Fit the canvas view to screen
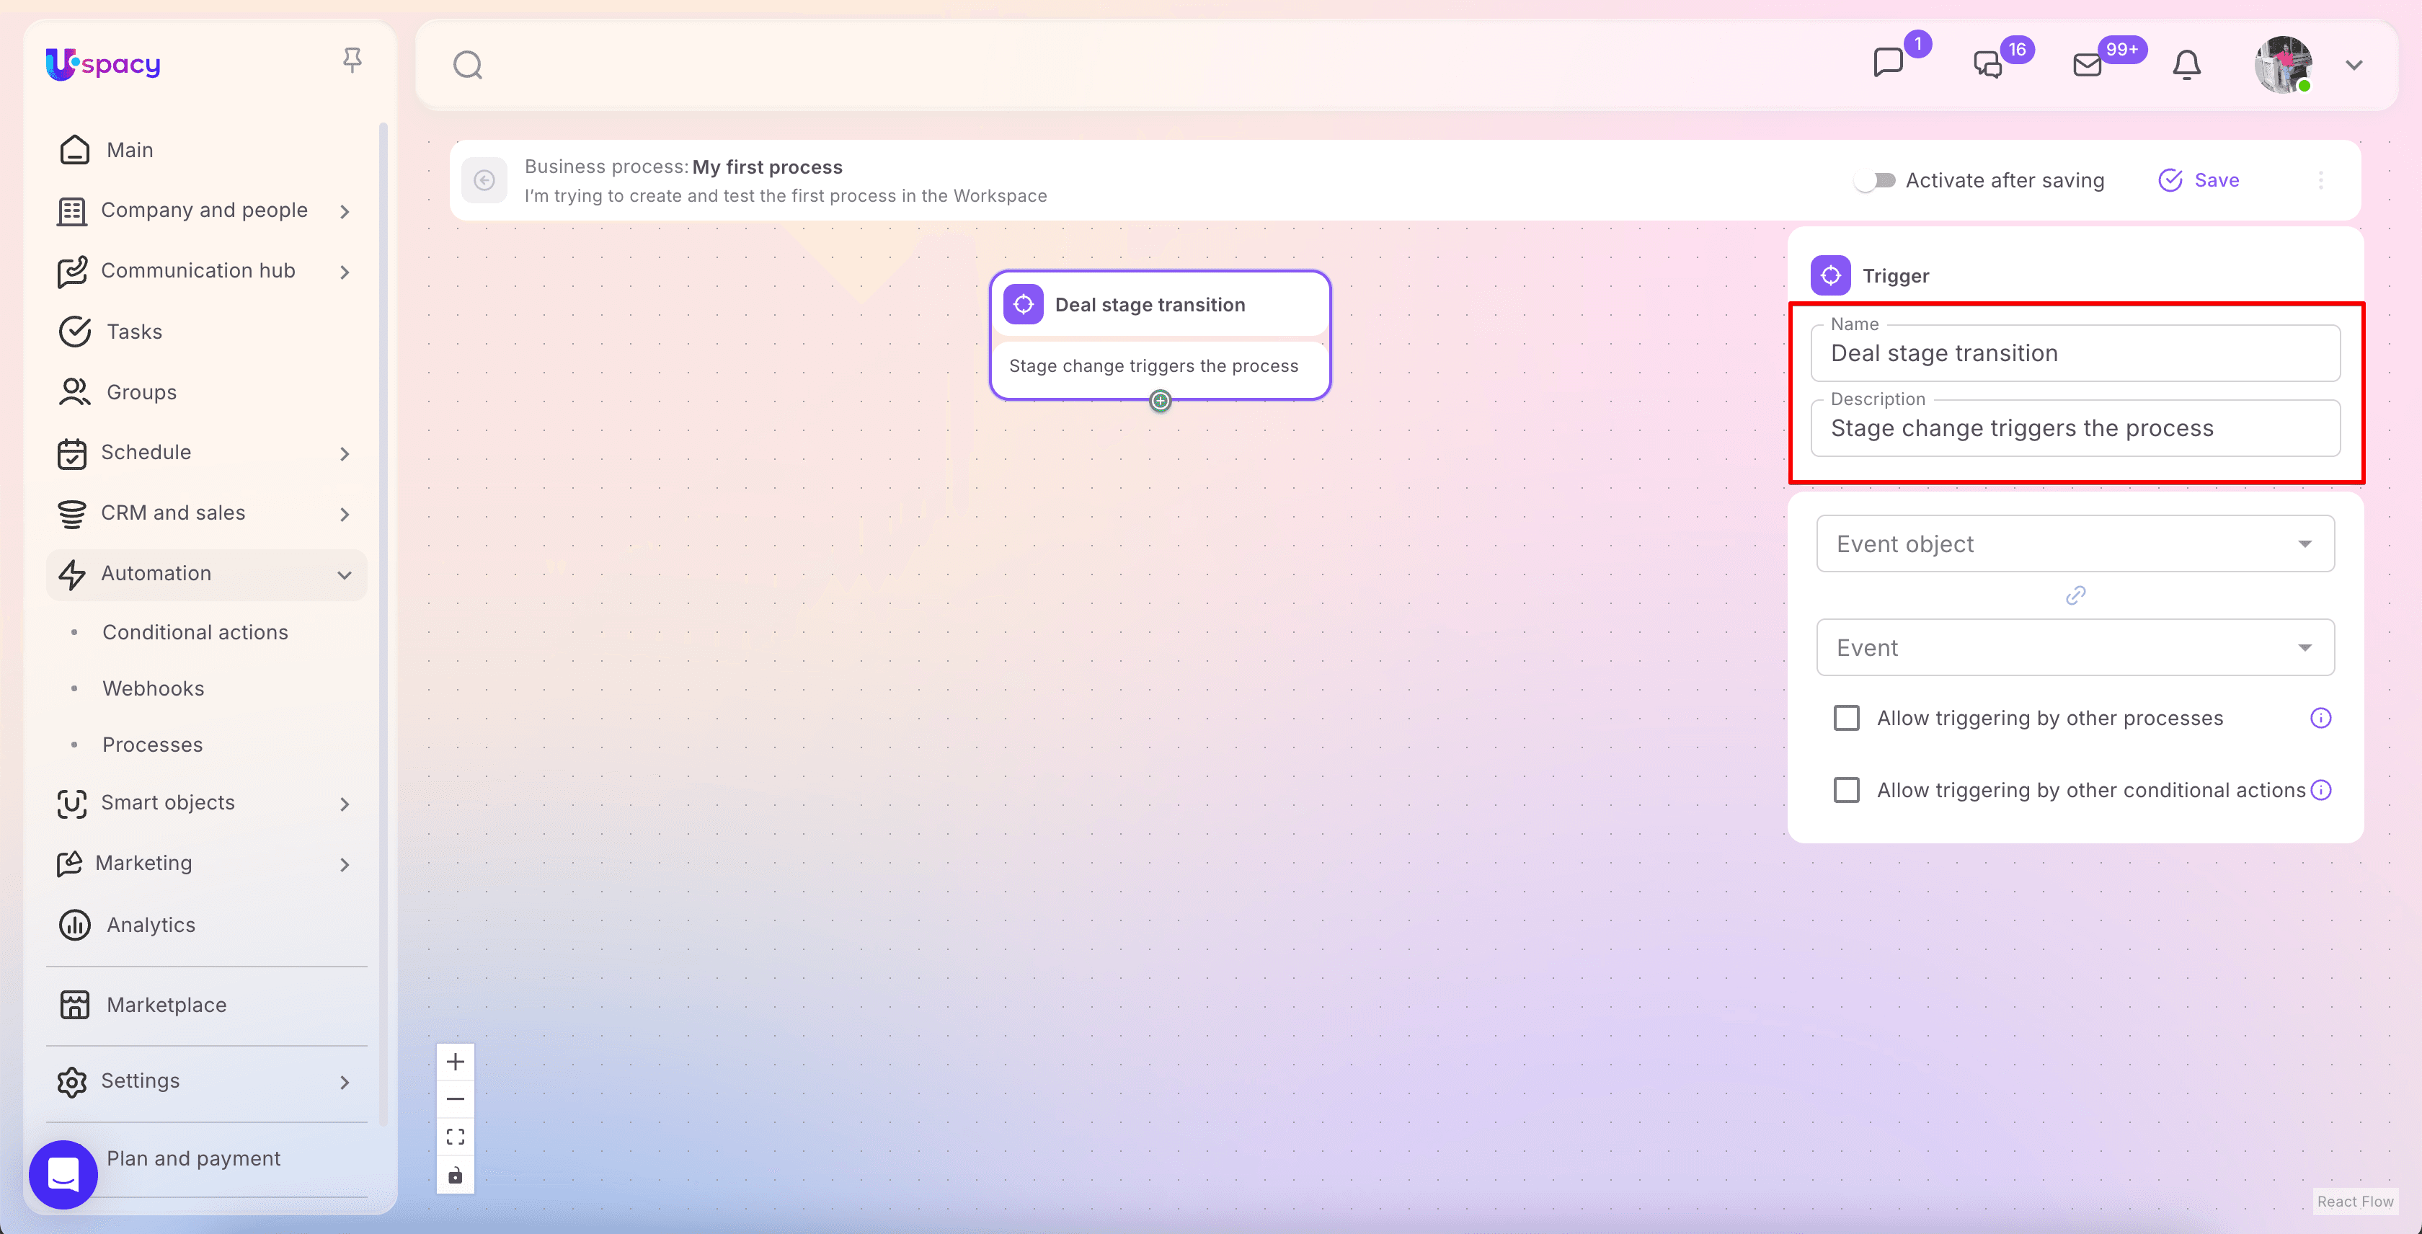This screenshot has width=2422, height=1234. [455, 1137]
